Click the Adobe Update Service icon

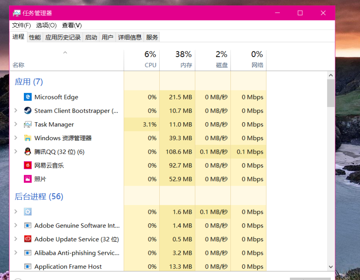pyautogui.click(x=27, y=239)
